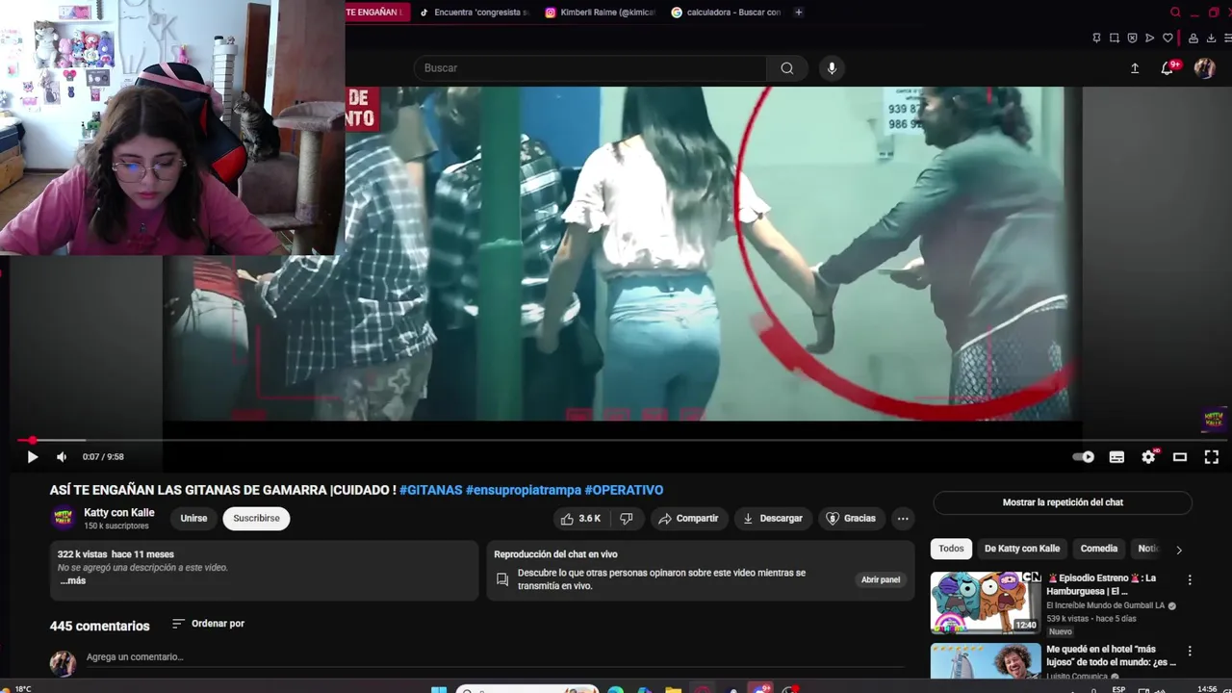This screenshot has height=693, width=1232.
Task: Click the browser pin icon
Action: (x=1096, y=38)
